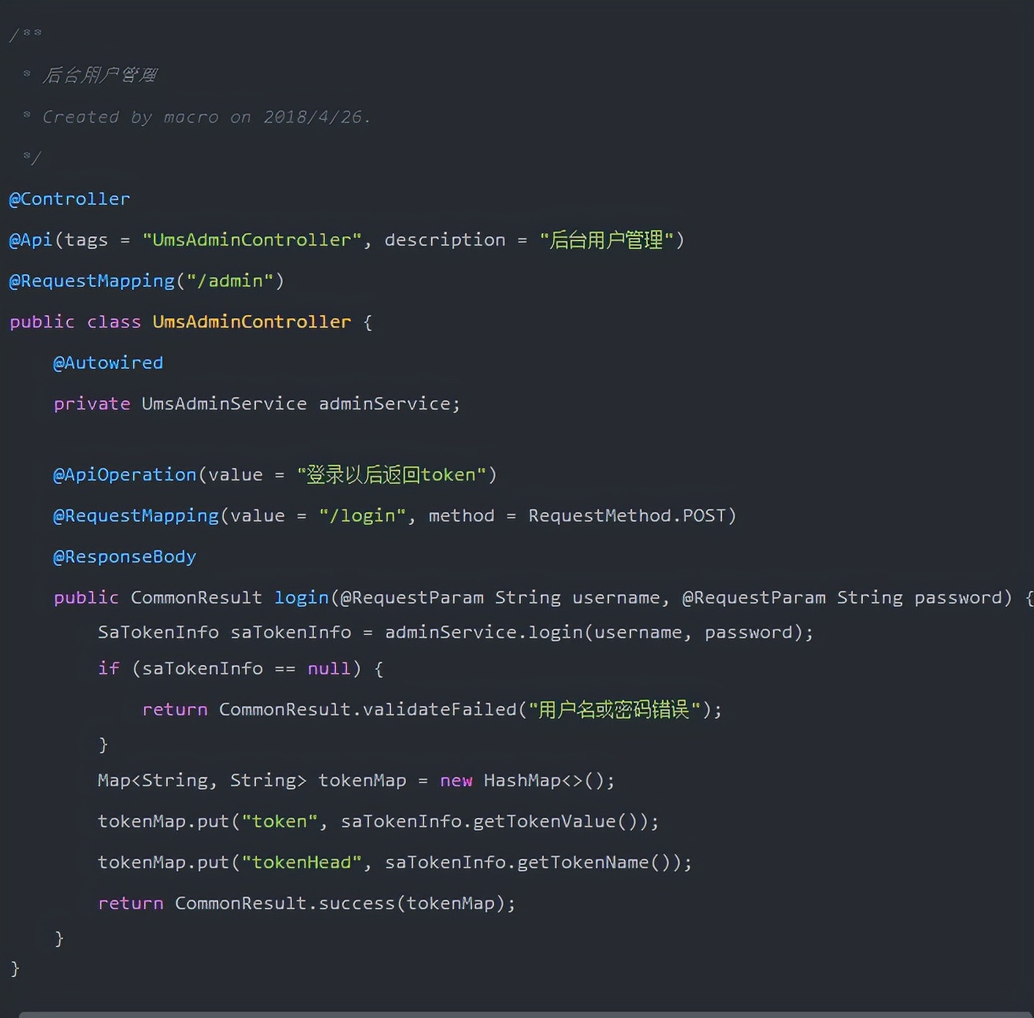Click the @Autowired annotation
The image size is (1034, 1018).
108,363
